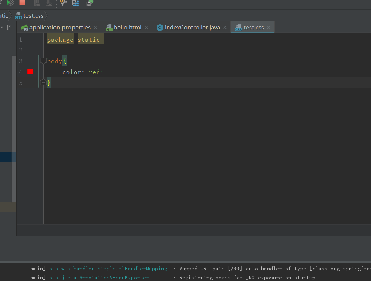Click the first grayed download-arrow toolbar icon
Viewport: 371px width, 281px height.
click(x=37, y=3)
